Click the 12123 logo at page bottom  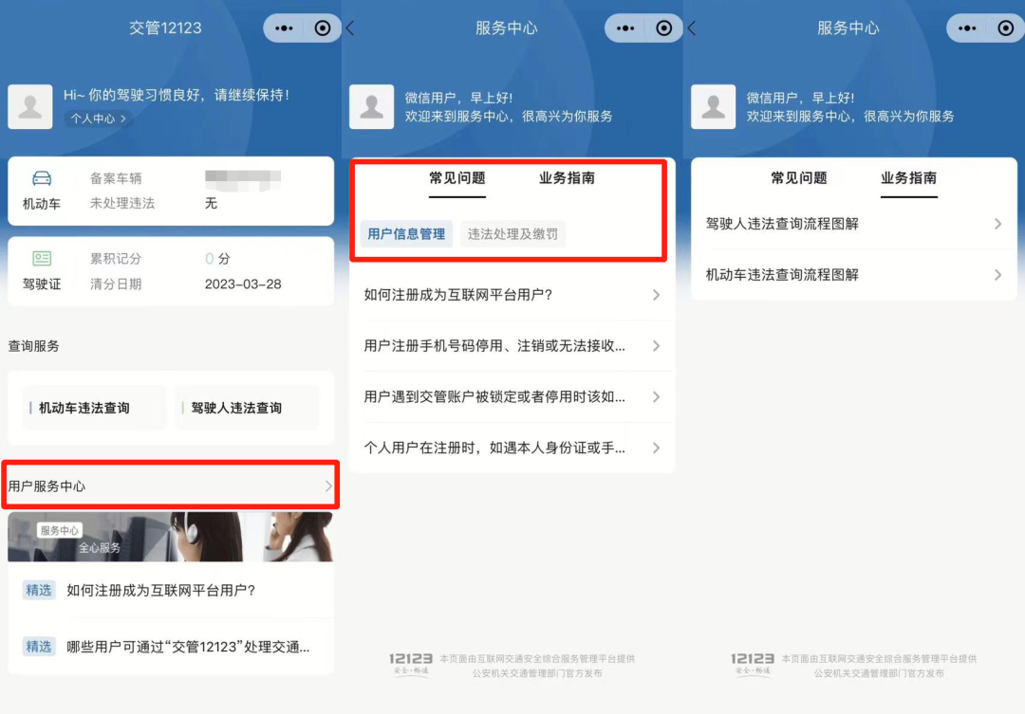411,663
